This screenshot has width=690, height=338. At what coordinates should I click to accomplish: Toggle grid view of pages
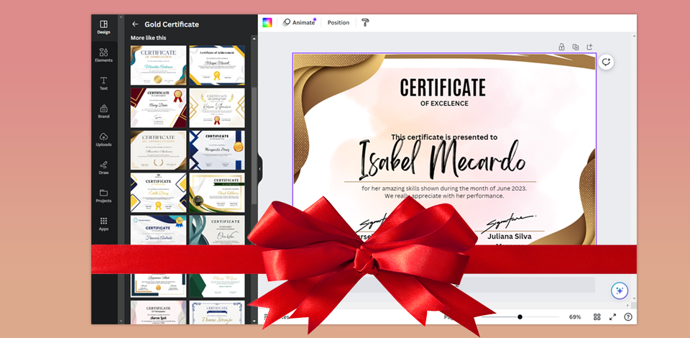[597, 316]
